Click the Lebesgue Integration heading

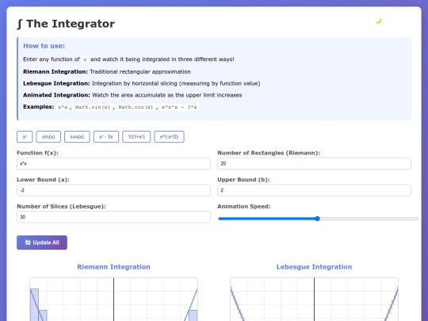point(314,267)
